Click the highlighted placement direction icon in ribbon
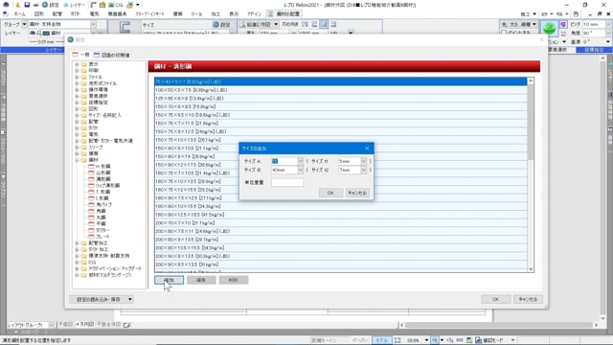 point(324,24)
